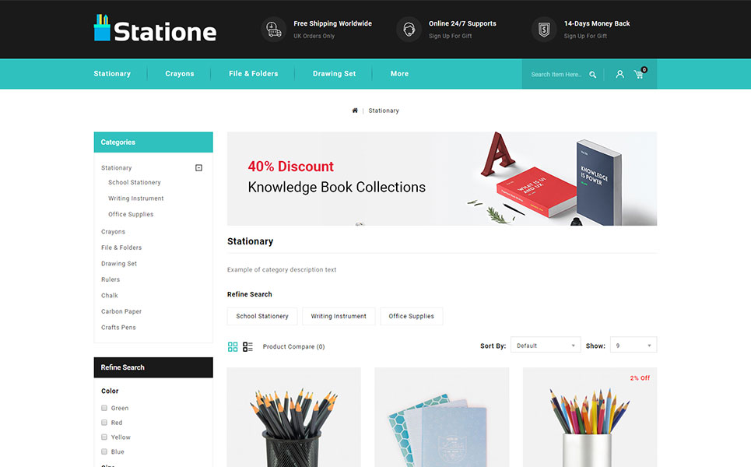Click the home breadcrumb icon
Image resolution: width=751 pixels, height=467 pixels.
pos(355,111)
